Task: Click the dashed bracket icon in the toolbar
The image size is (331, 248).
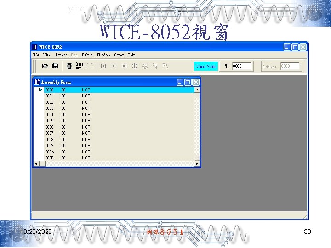Action: pyautogui.click(x=90, y=66)
